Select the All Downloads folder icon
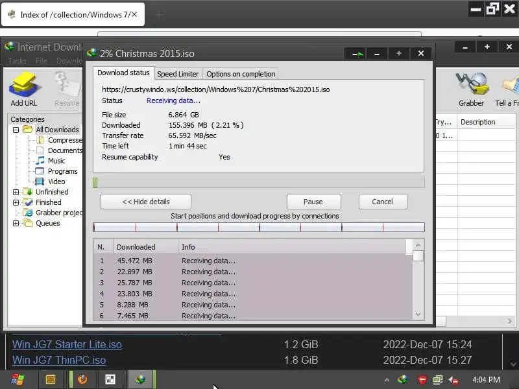 click(x=27, y=129)
